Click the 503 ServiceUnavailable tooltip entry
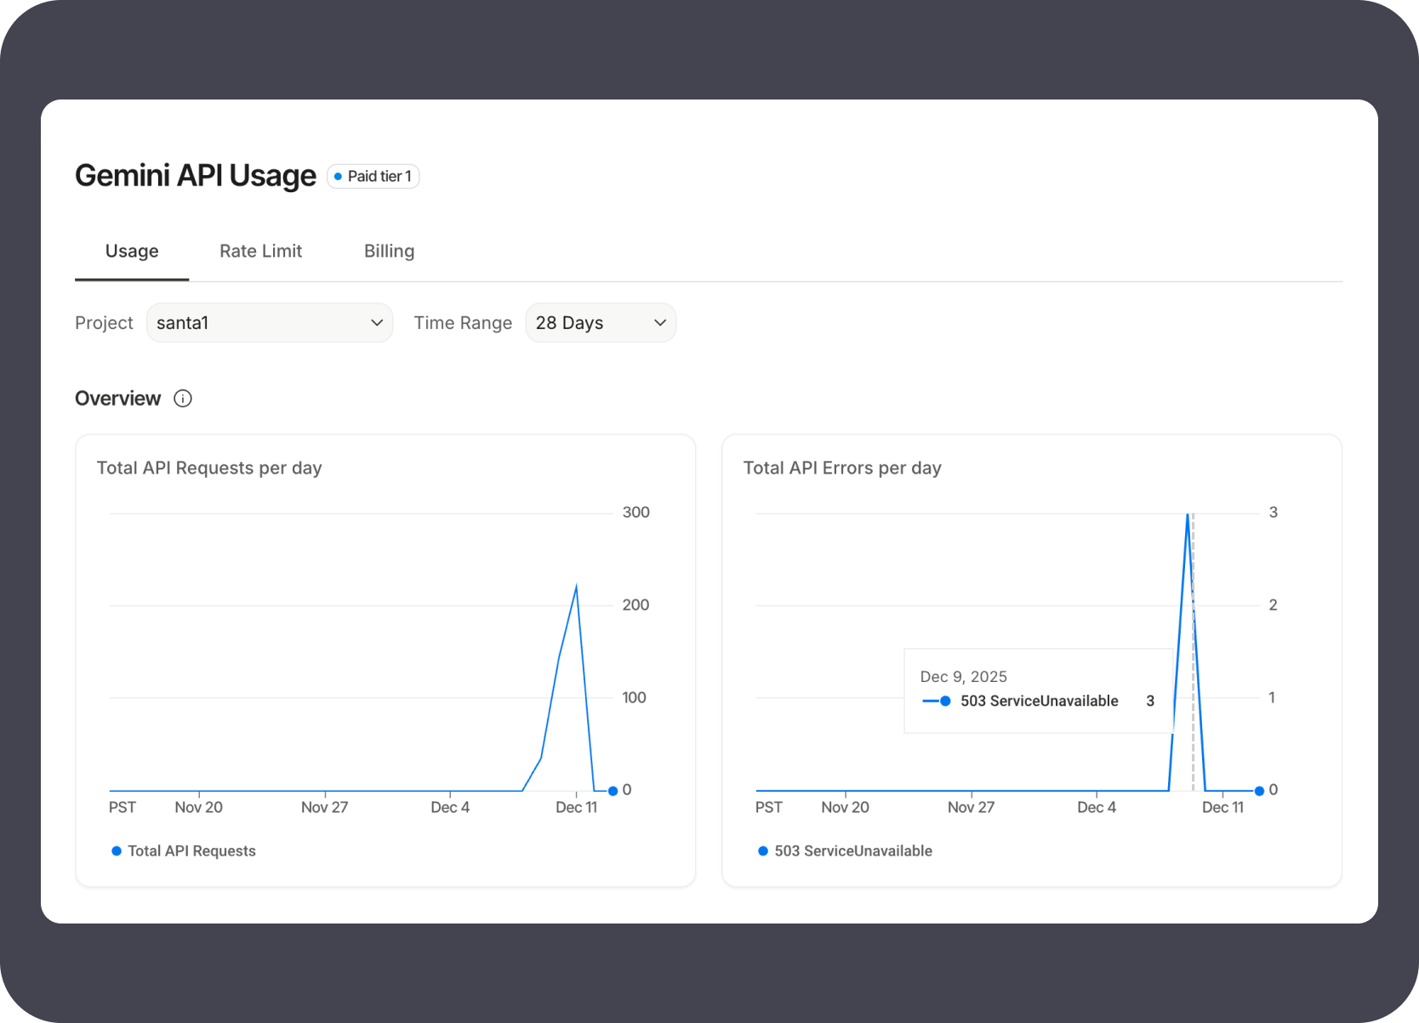The height and width of the screenshot is (1023, 1419). (x=1039, y=701)
